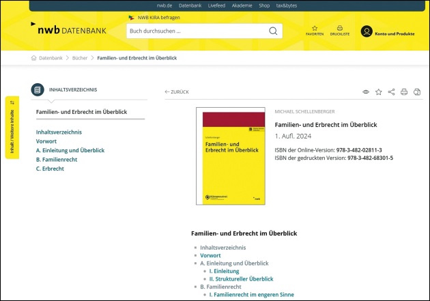
Task: Select Akademie in the top navigation
Action: (242, 5)
